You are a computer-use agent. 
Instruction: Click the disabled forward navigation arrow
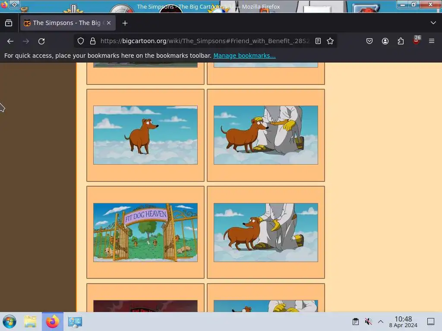click(x=26, y=41)
